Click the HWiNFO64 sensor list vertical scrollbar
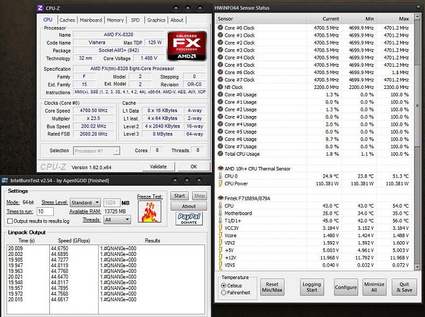 coord(418,142)
